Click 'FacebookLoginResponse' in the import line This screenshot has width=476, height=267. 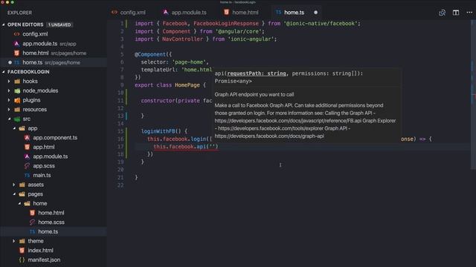coord(226,24)
